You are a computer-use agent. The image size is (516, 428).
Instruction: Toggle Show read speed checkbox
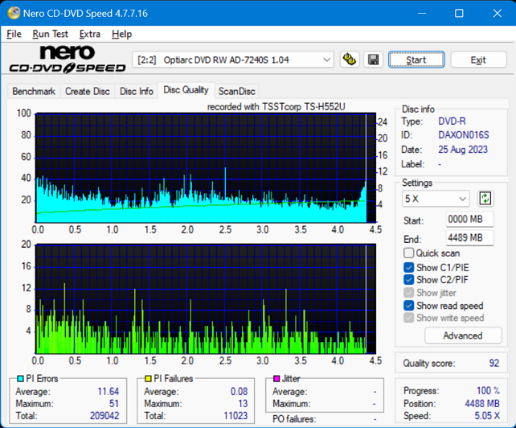click(x=409, y=306)
